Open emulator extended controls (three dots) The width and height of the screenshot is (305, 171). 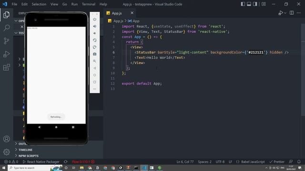[94, 89]
